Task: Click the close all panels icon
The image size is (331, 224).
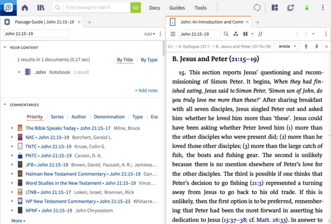Action: [x=290, y=8]
